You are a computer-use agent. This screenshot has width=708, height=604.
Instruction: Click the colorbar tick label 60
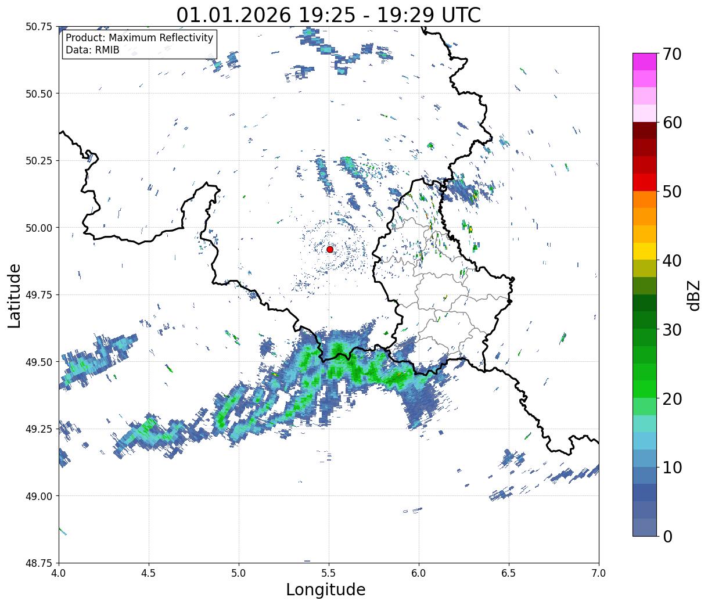[672, 123]
